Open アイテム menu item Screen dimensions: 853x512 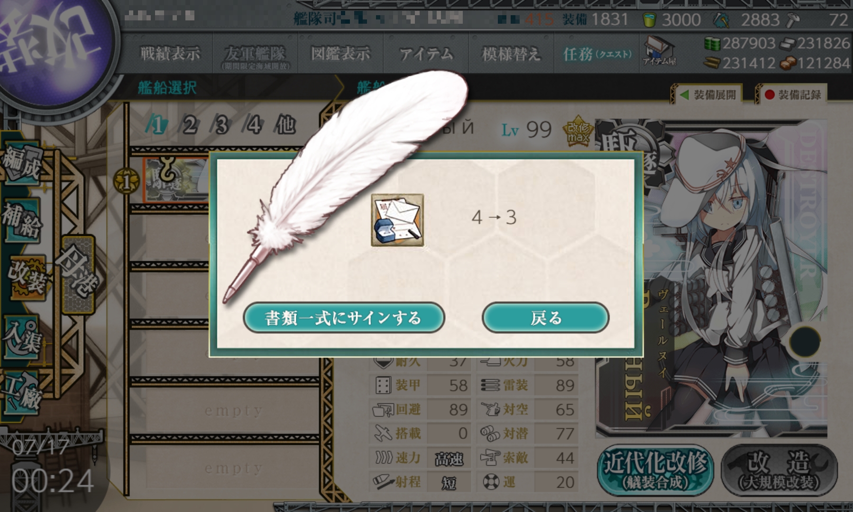426,54
